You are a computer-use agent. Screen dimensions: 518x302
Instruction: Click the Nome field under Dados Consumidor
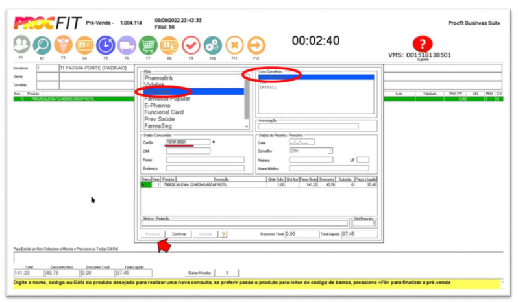click(205, 160)
